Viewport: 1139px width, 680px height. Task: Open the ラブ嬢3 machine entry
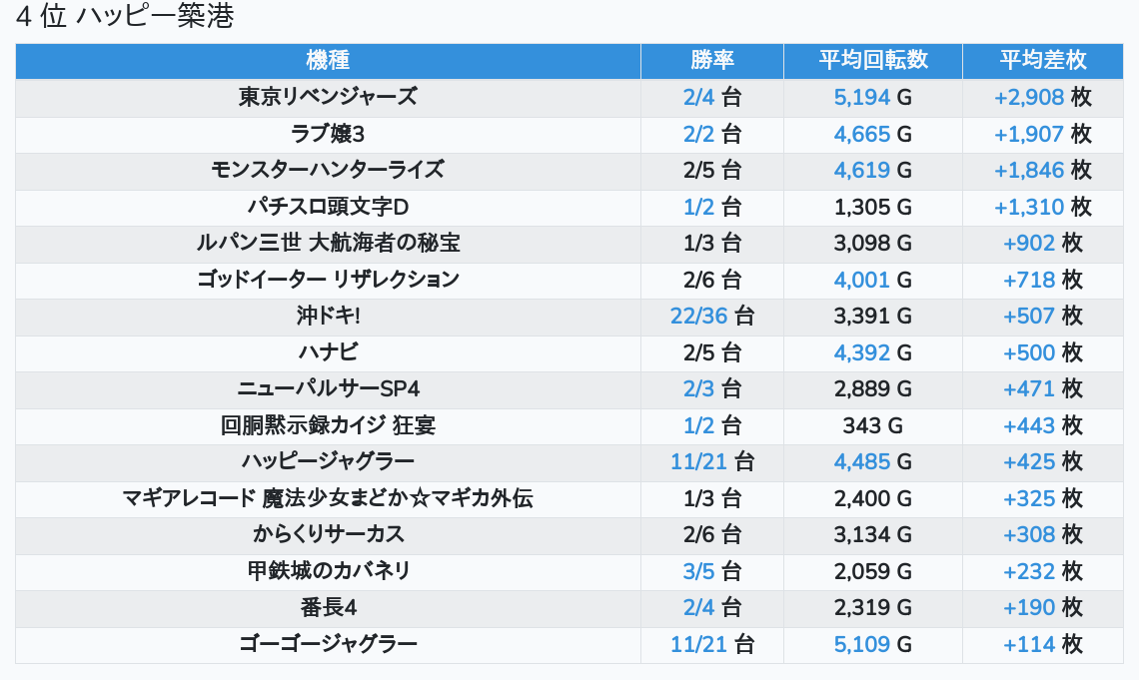point(328,134)
